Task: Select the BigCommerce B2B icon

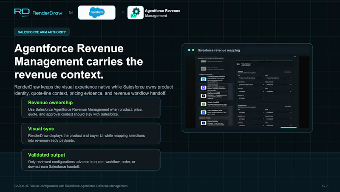Action: tap(204, 96)
